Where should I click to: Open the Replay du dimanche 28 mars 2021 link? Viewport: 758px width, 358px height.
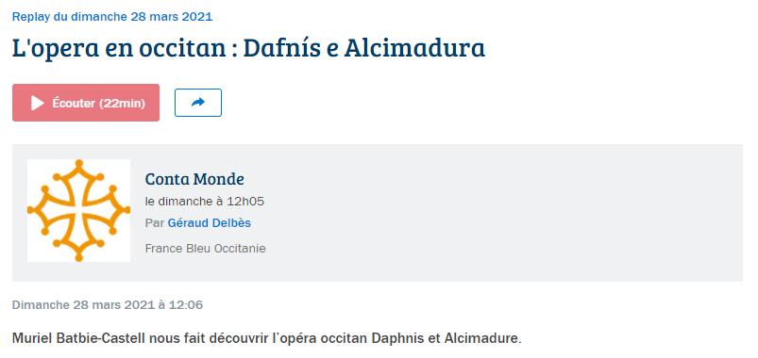point(112,17)
